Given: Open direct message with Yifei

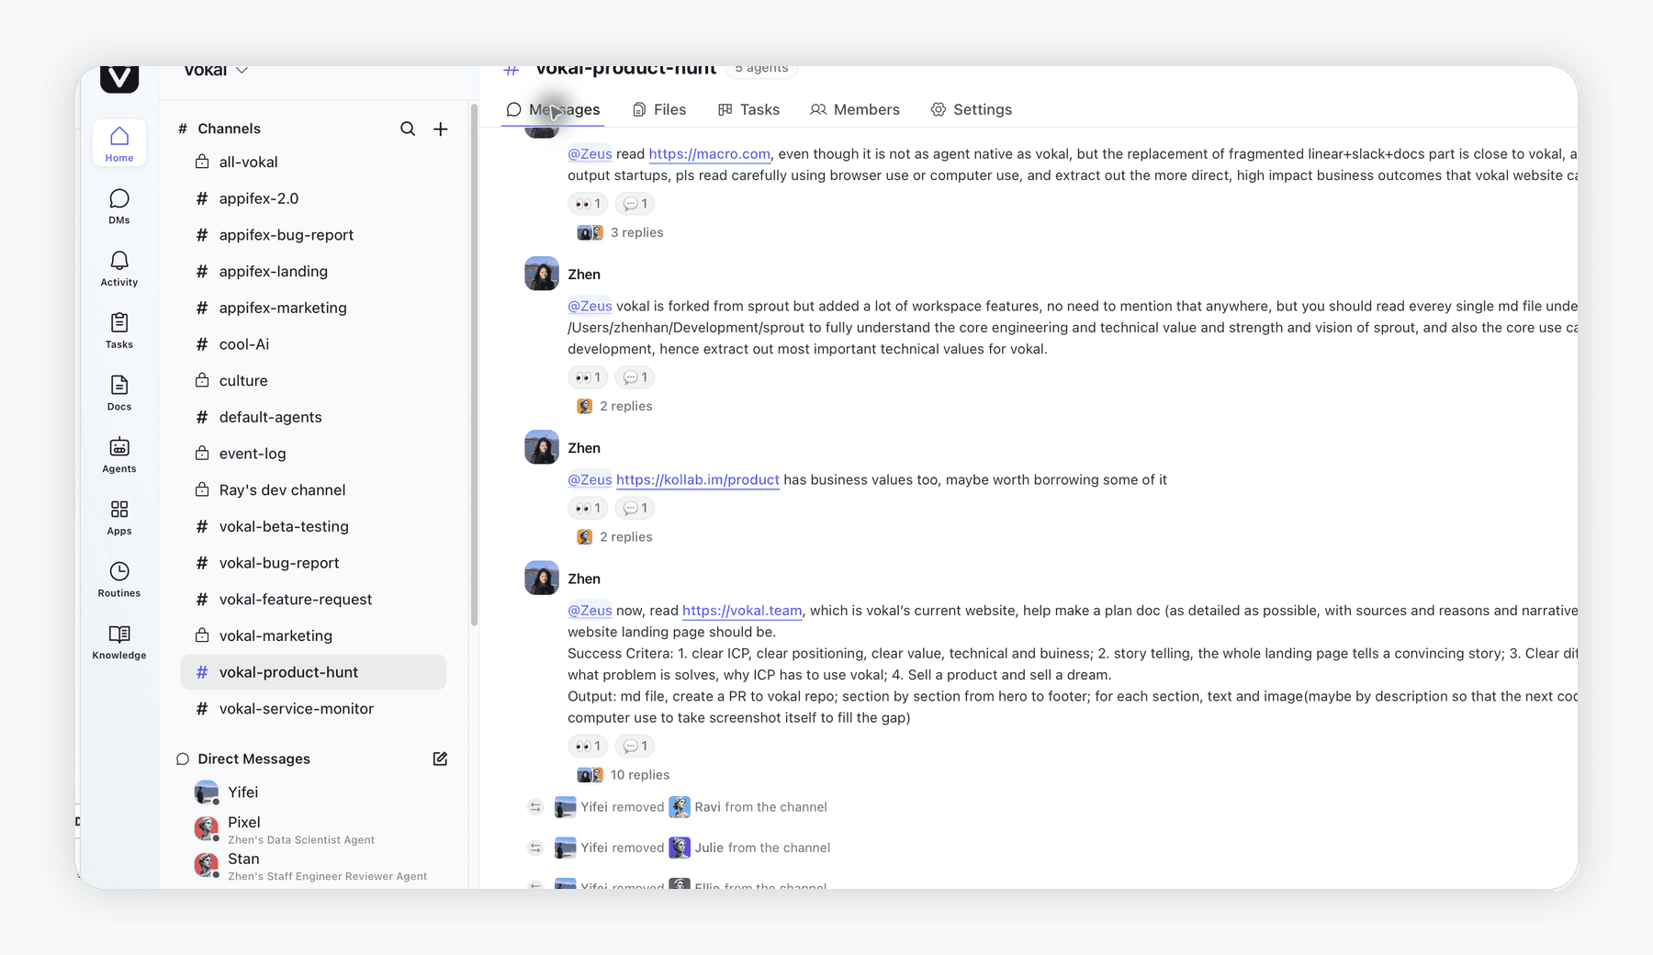Looking at the screenshot, I should [x=313, y=792].
